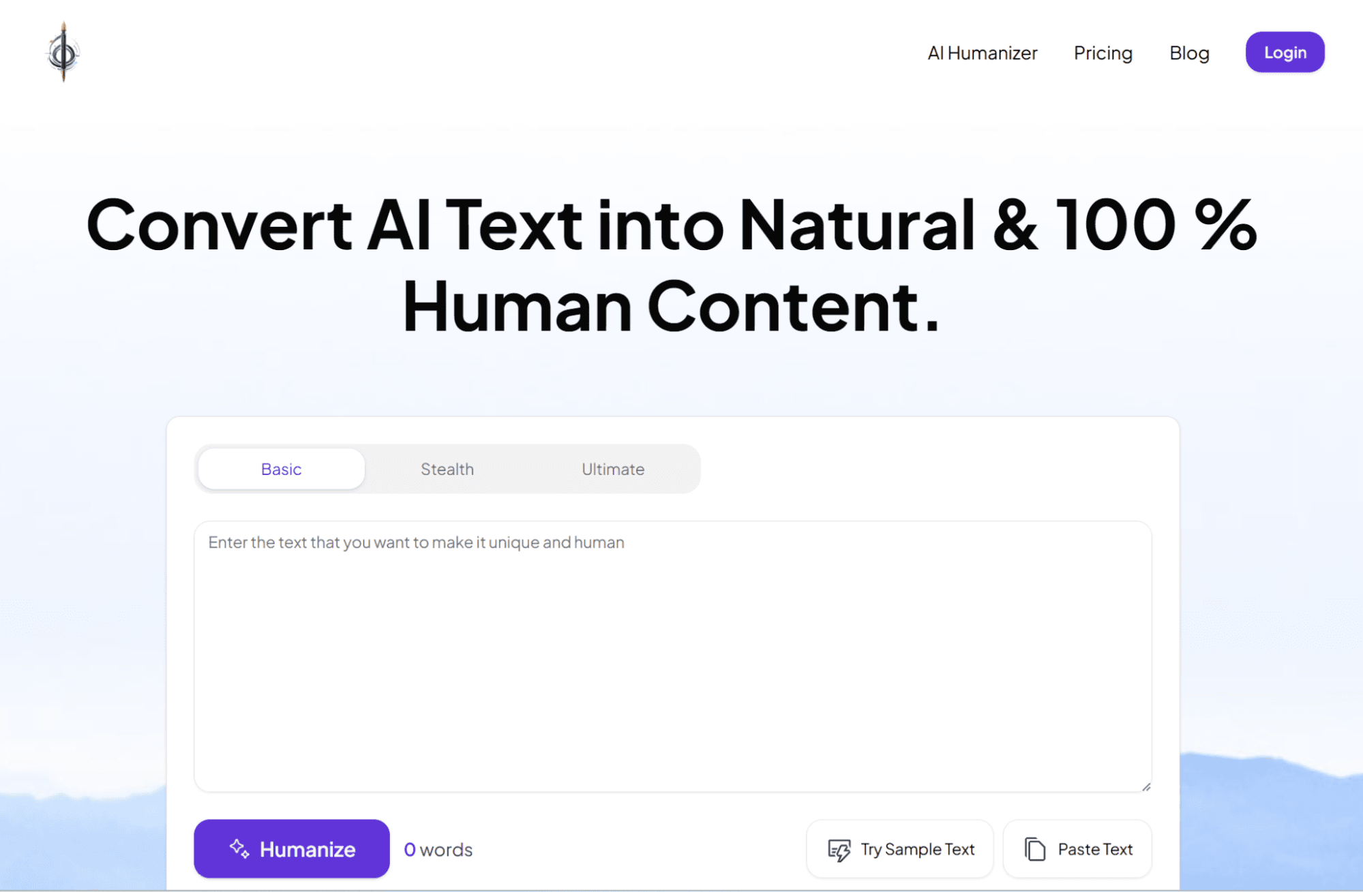Load text with Try Sample Text
This screenshot has height=892, width=1363.
tap(917, 849)
